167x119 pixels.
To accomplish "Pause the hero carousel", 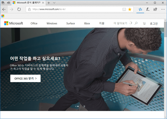I will tap(84, 106).
